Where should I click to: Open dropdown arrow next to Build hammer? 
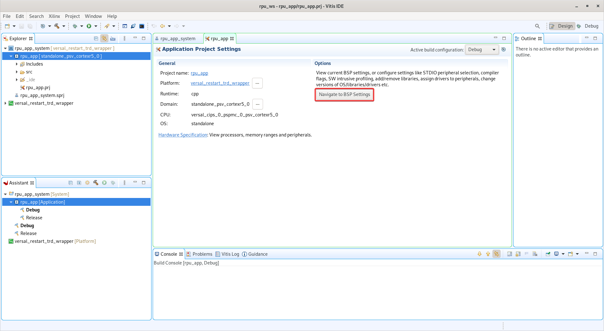click(x=64, y=26)
